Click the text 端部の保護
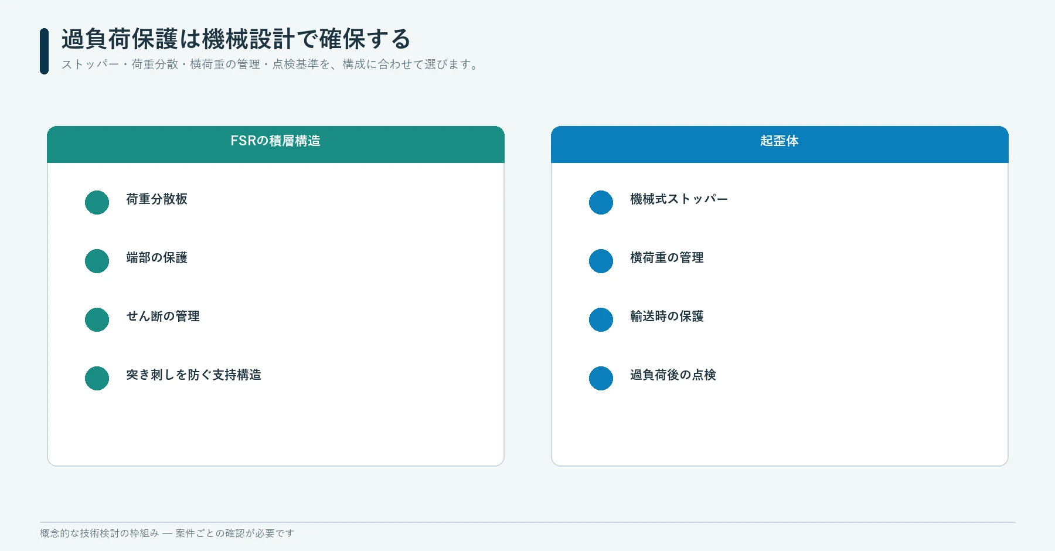Viewport: 1055px width, 551px height. coord(156,258)
